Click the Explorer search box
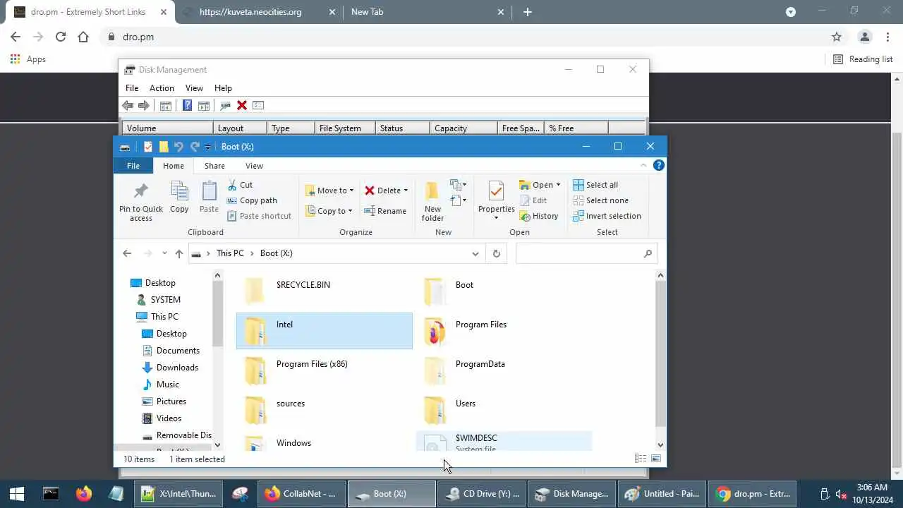Viewport: 903px width, 508px height. [x=586, y=253]
